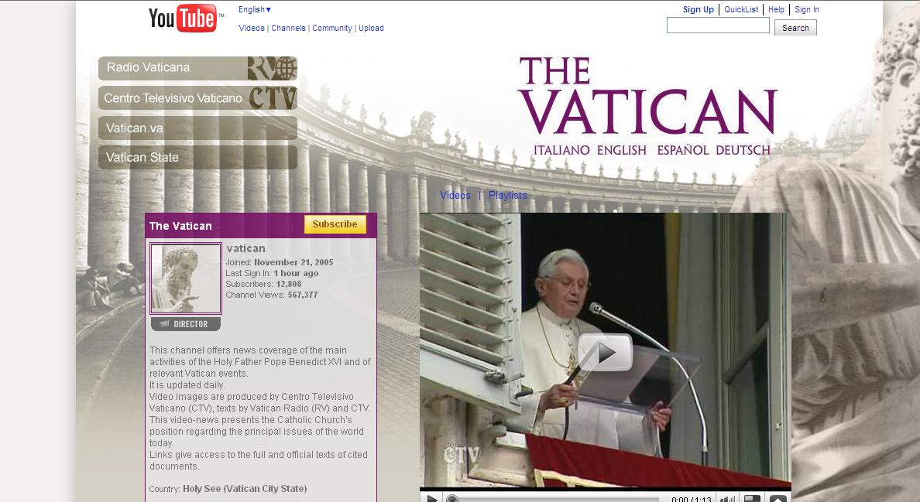This screenshot has width=920, height=502.
Task: Click the Director badge under the avatar
Action: pyautogui.click(x=186, y=324)
